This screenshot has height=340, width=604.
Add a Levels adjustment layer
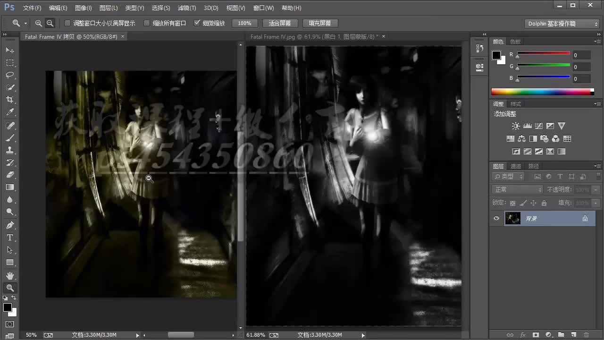(527, 126)
